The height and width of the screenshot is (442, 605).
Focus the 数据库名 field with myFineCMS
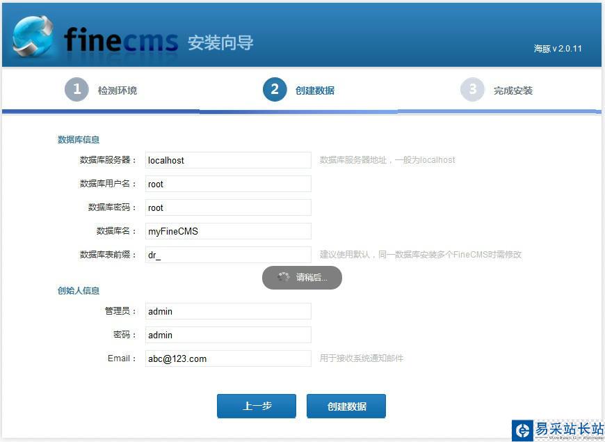(228, 231)
